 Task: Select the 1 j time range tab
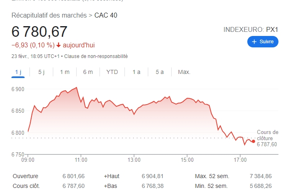click(18, 72)
